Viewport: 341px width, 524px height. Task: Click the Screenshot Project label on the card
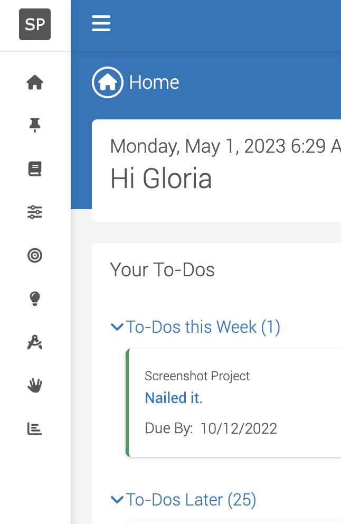197,376
